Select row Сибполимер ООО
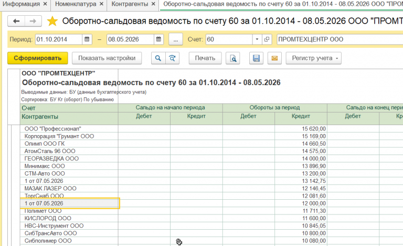The image size is (403, 246). point(48,241)
